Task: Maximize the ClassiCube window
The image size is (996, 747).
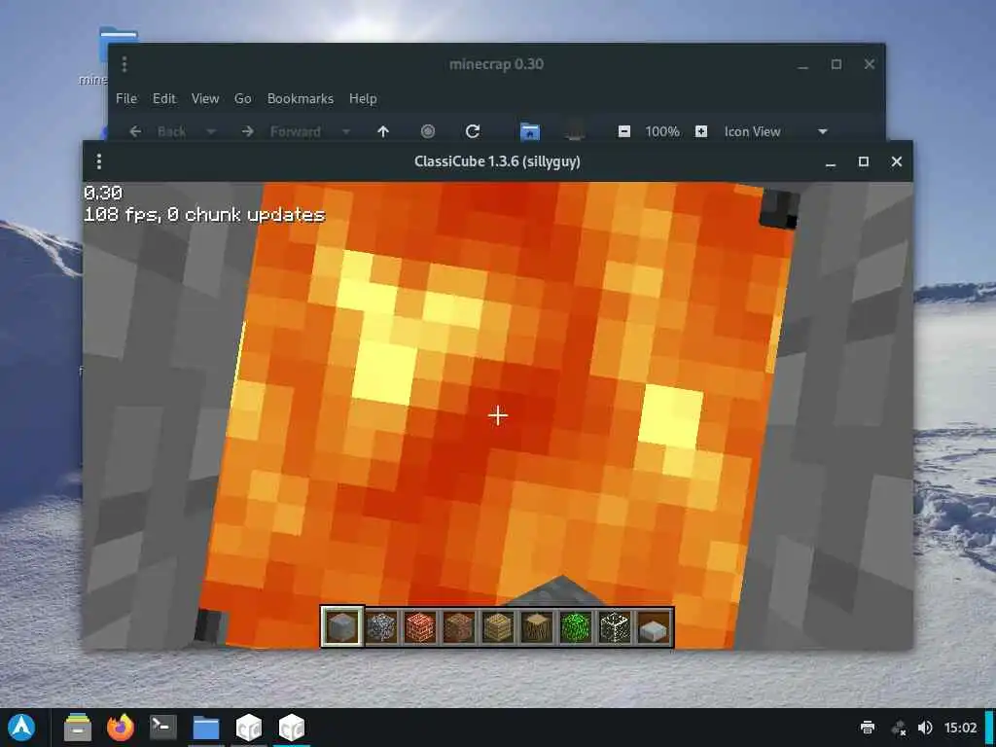Action: tap(864, 162)
